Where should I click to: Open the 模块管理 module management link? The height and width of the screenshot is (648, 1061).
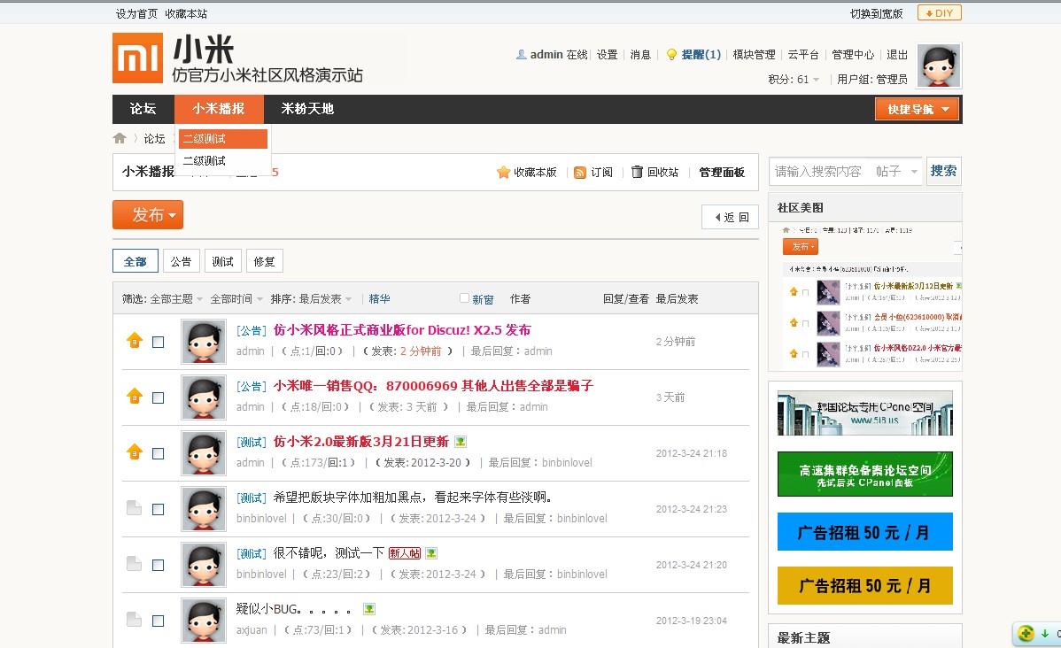(754, 55)
